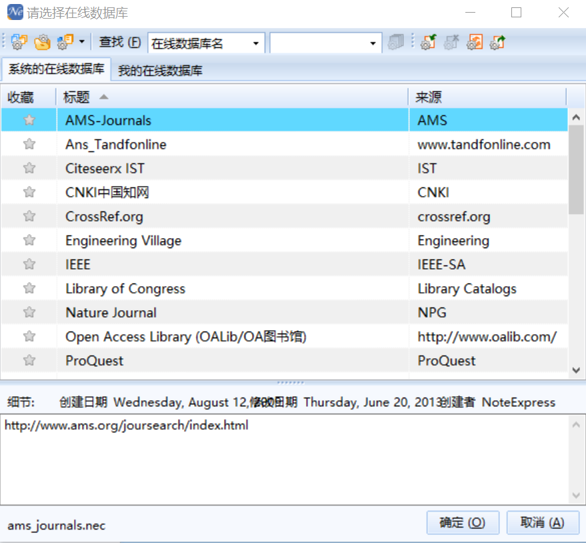Click the list scrollbar up arrow
Image resolution: width=586 pixels, height=543 pixels.
pyautogui.click(x=576, y=117)
